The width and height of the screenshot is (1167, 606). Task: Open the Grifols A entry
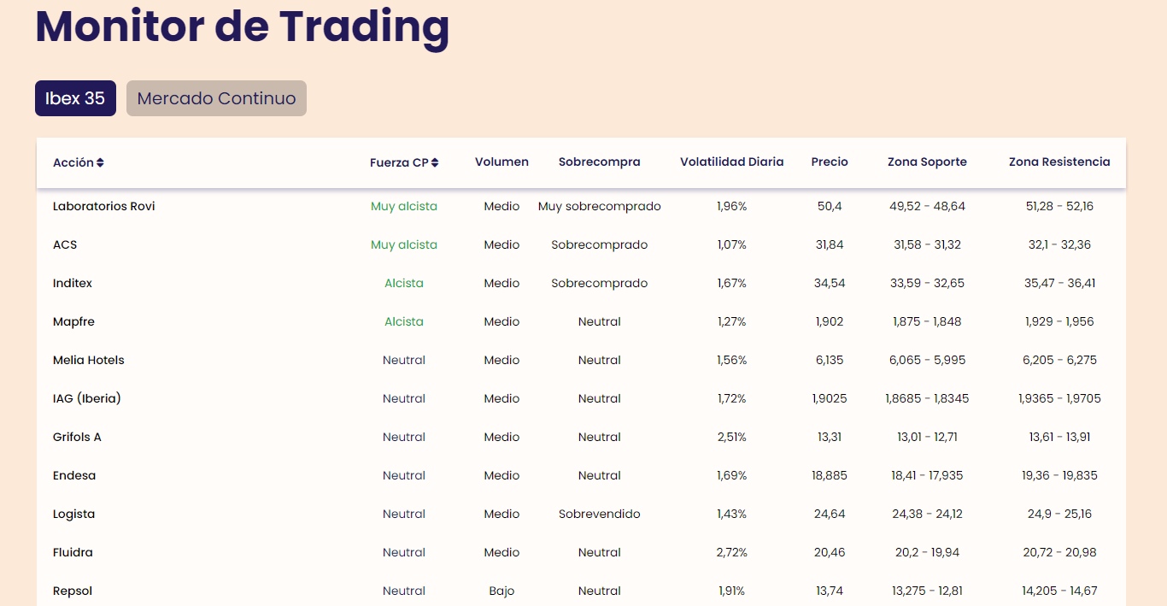pos(77,437)
